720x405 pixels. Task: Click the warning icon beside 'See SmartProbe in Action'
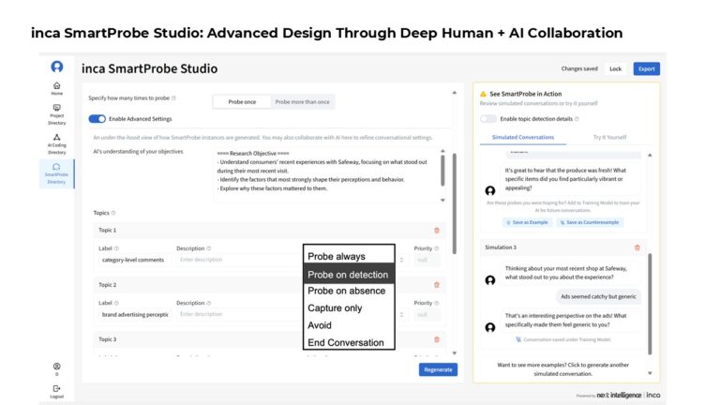pyautogui.click(x=483, y=94)
